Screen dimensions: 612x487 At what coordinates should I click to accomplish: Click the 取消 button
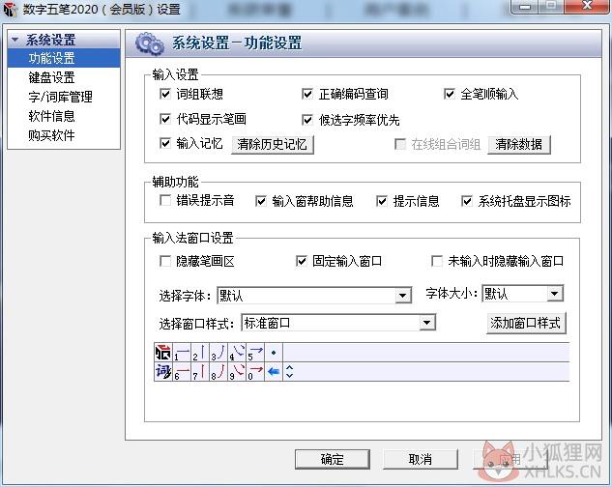(421, 459)
